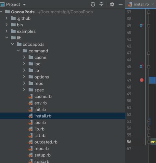Click the install.rb tab file icon
Image resolution: width=156 pixels, height=163 pixels.
[x=130, y=5]
